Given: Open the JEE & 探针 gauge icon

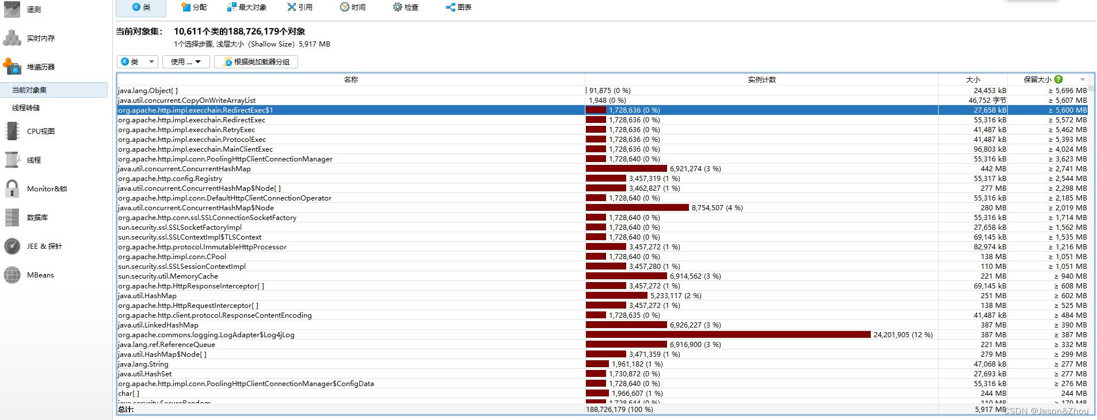Looking at the screenshot, I should click(12, 246).
